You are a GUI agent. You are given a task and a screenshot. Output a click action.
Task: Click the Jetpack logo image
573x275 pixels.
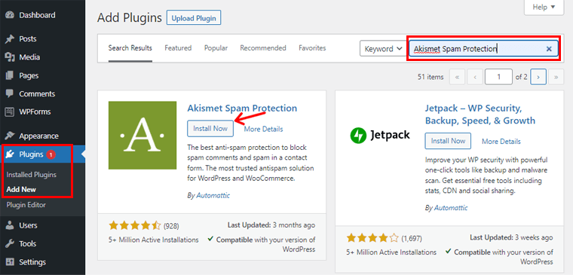380,135
